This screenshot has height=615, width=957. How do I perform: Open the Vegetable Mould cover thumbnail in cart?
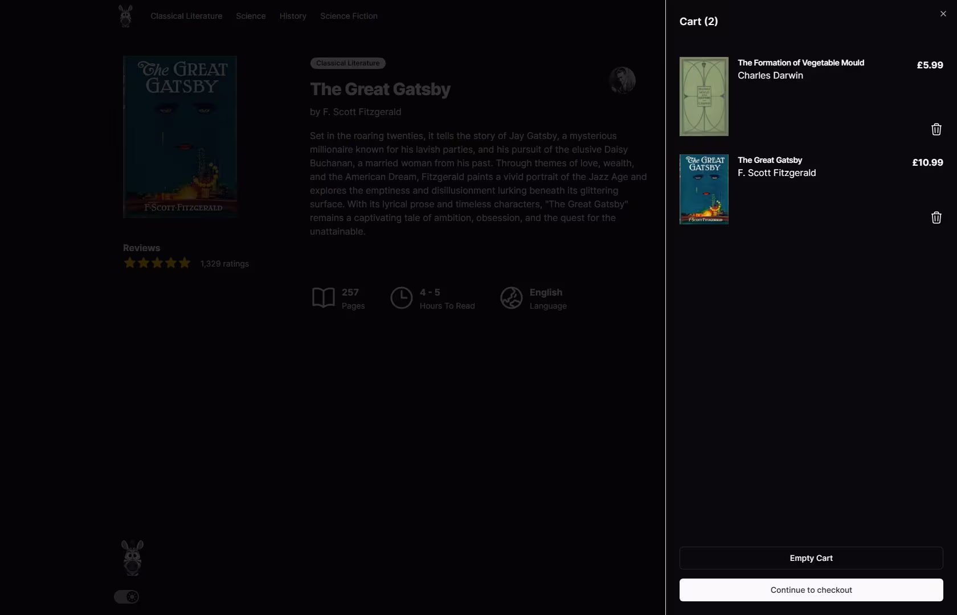pyautogui.click(x=704, y=96)
